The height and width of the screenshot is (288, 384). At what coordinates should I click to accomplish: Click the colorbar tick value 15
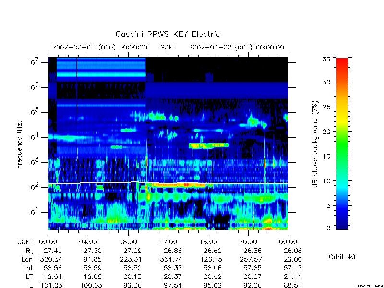(x=327, y=156)
